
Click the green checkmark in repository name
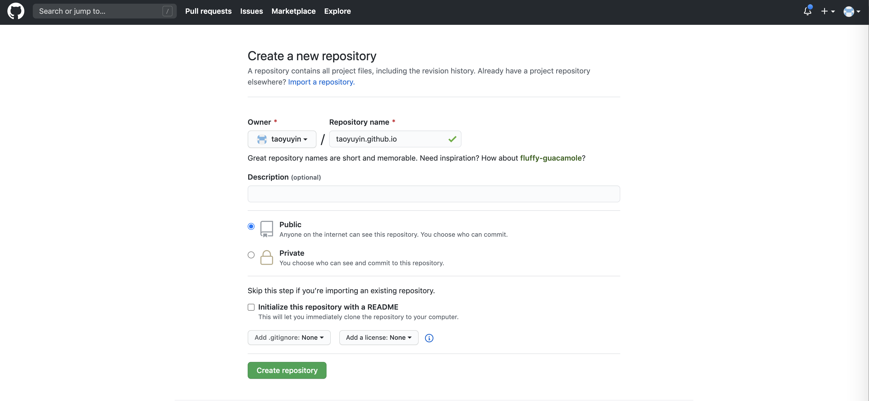pos(452,139)
